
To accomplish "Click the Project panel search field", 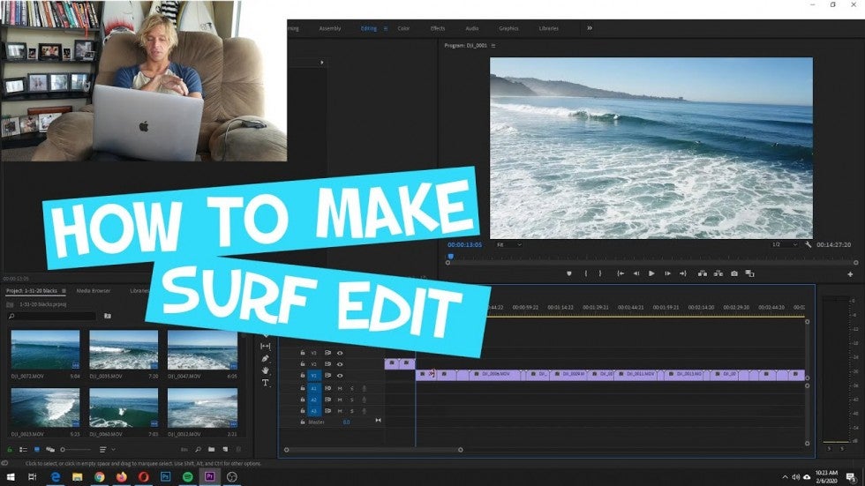I will point(52,317).
